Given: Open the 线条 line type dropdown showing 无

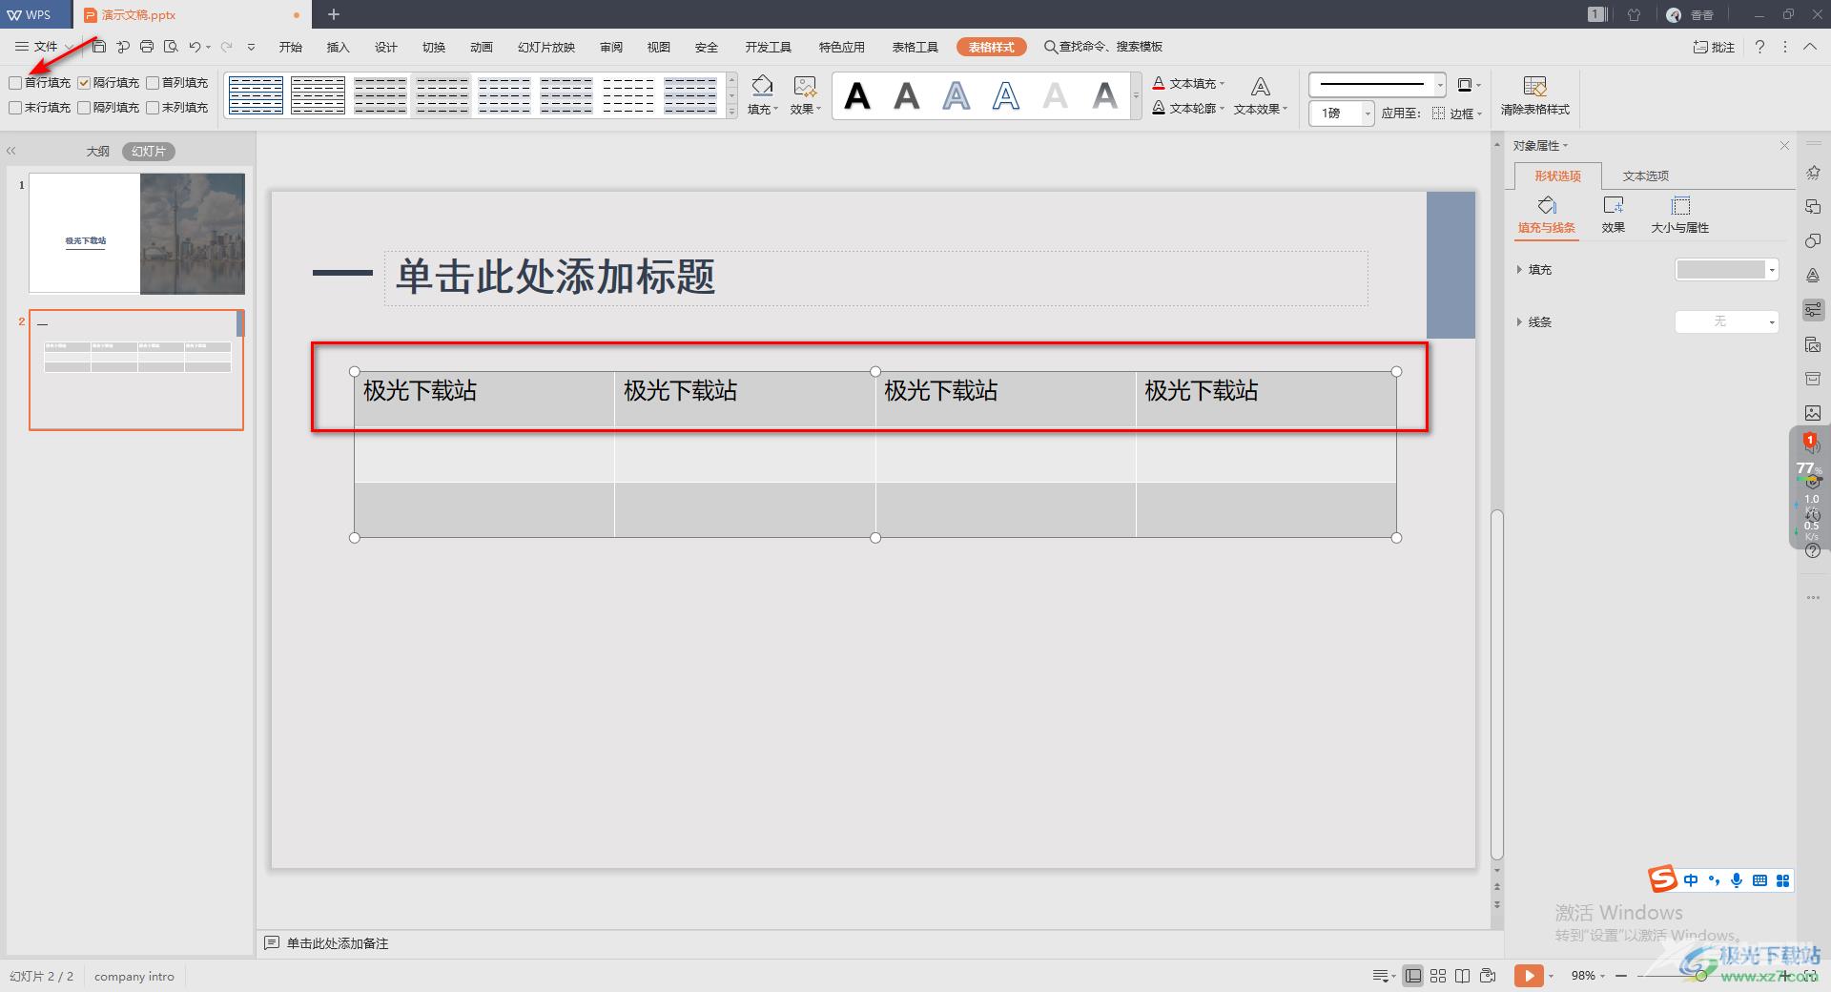Looking at the screenshot, I should pos(1727,321).
